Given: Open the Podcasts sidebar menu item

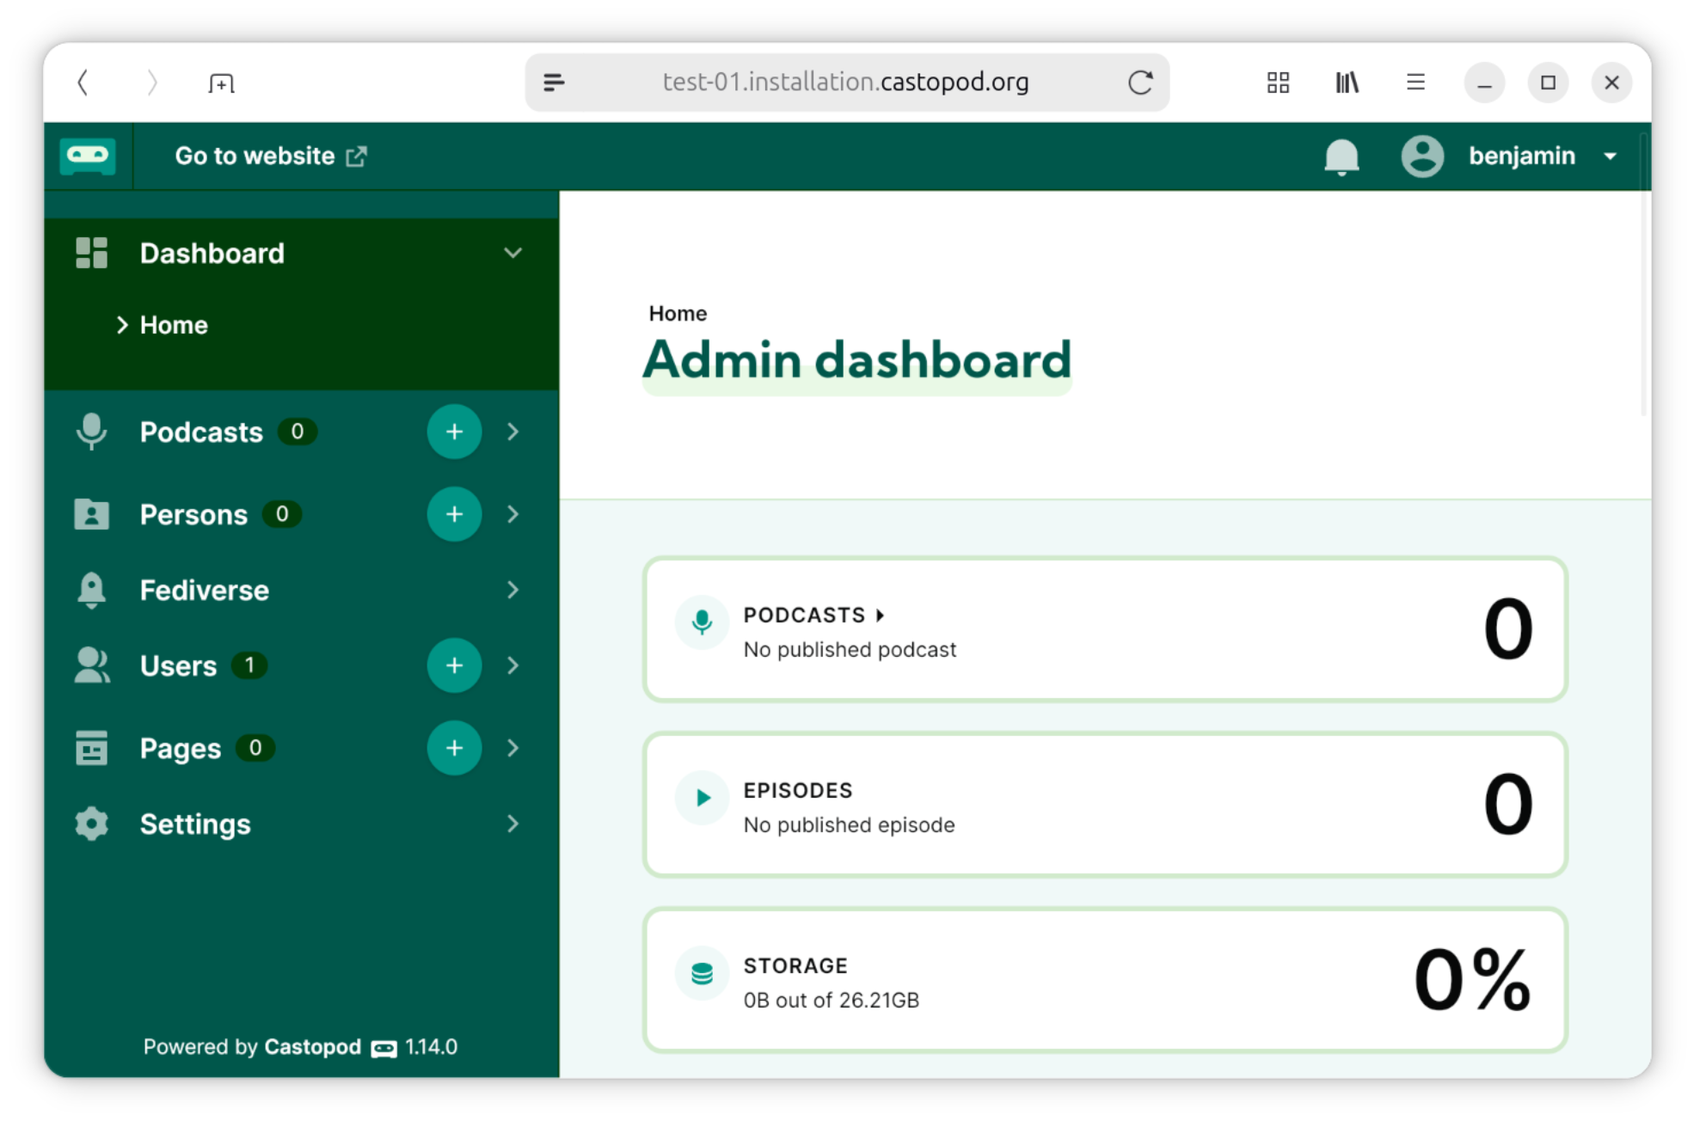Looking at the screenshot, I should [201, 432].
